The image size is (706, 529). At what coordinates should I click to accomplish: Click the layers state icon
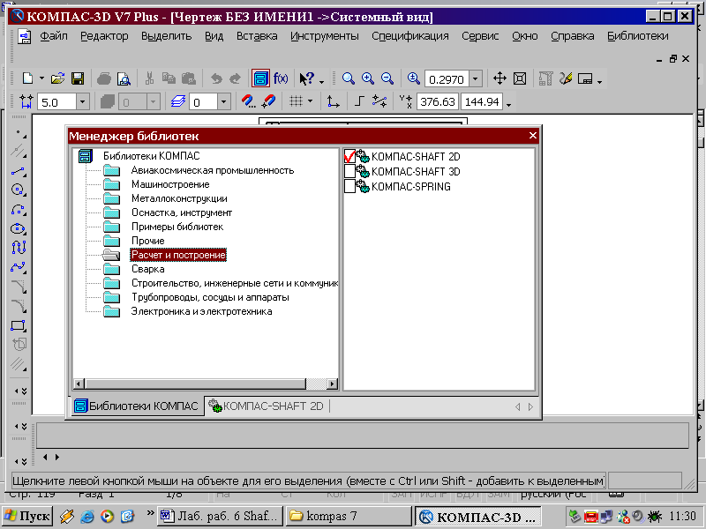(x=178, y=101)
